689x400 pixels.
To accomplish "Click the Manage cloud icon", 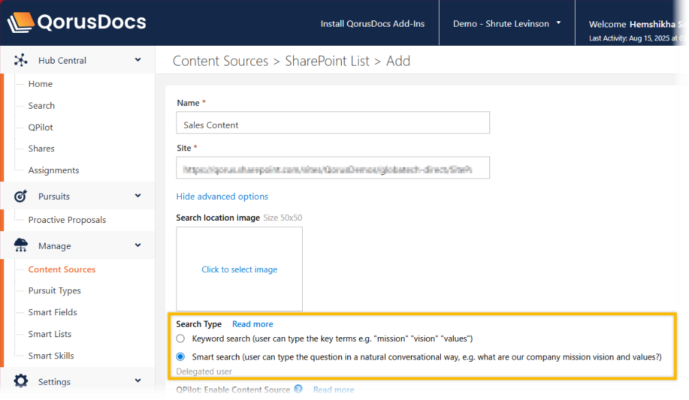I will [21, 245].
